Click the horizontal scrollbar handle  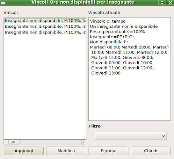(x=14, y=142)
